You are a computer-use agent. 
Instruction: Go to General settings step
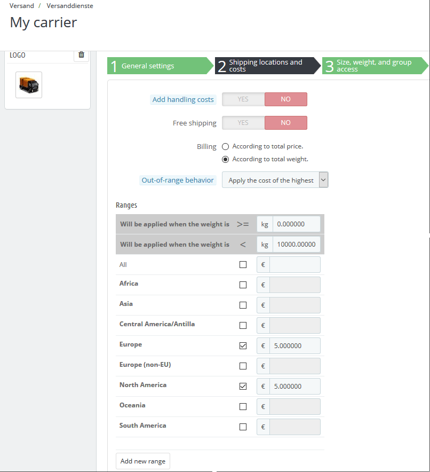(160, 66)
